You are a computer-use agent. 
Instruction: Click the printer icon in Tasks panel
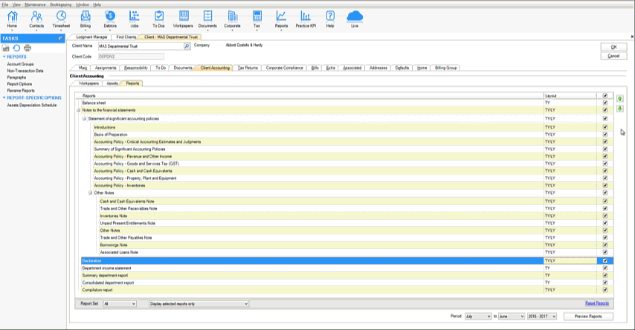coord(28,48)
